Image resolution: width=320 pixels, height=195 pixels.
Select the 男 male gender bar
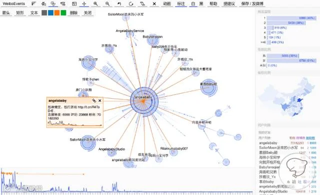[282, 56]
